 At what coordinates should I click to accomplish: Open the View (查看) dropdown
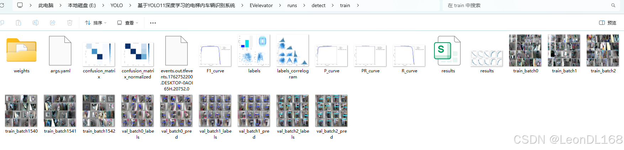click(128, 23)
